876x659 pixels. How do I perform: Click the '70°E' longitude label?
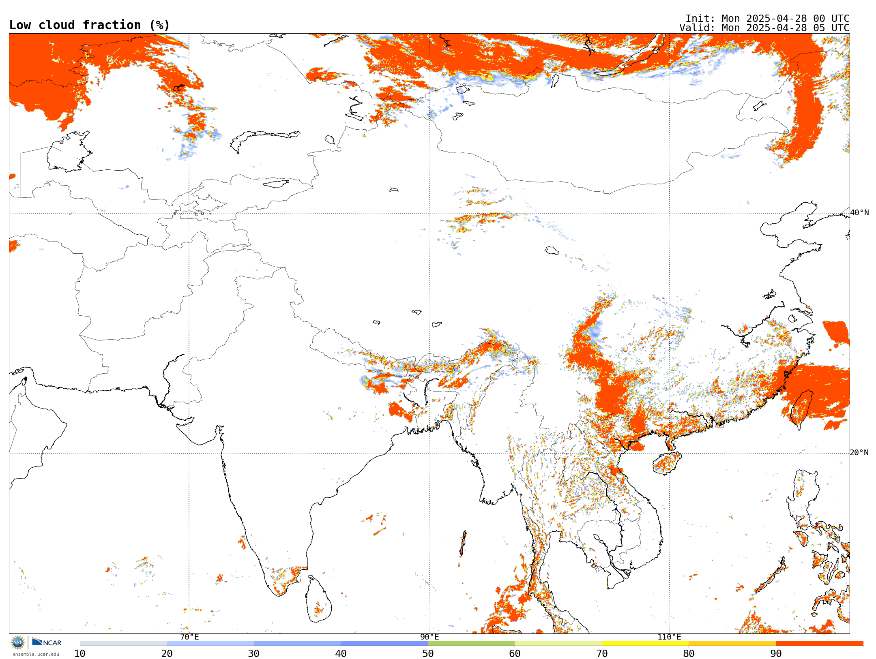pos(189,637)
